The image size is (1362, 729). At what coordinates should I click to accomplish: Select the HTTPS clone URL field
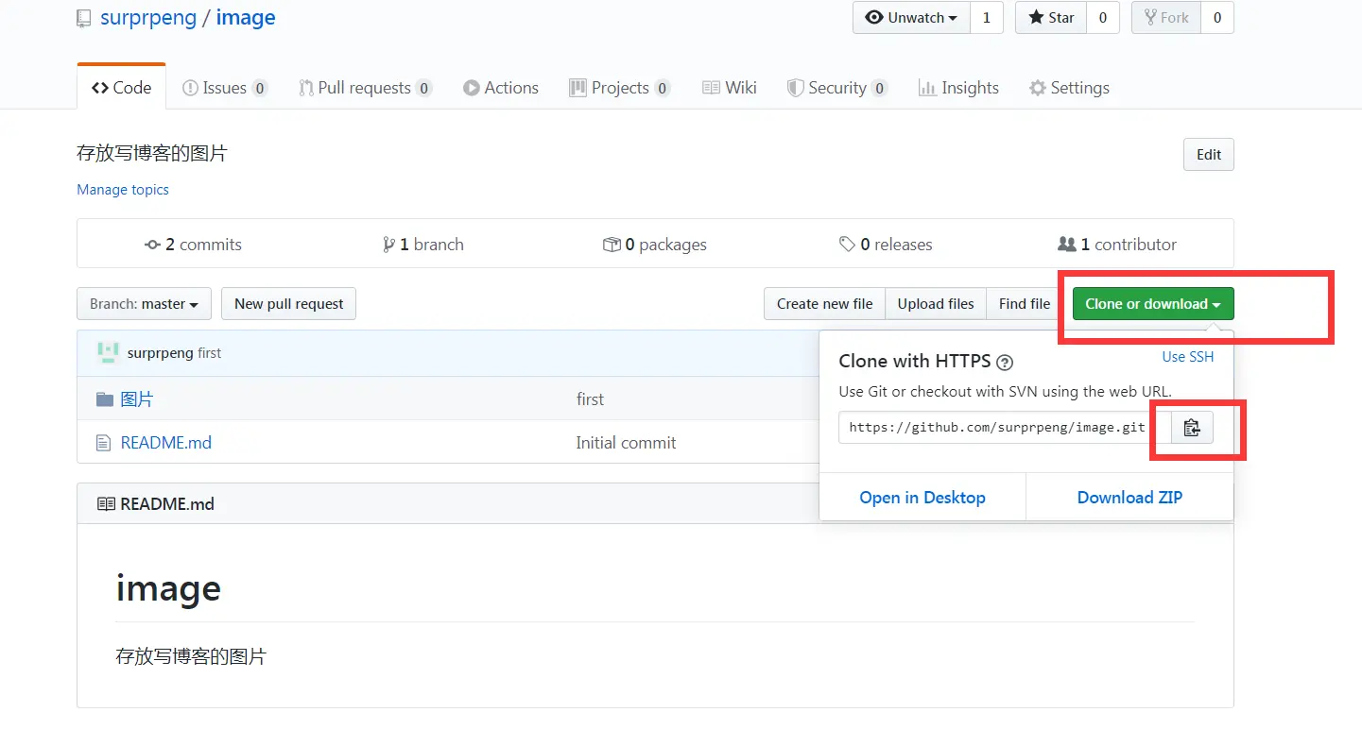point(1005,428)
